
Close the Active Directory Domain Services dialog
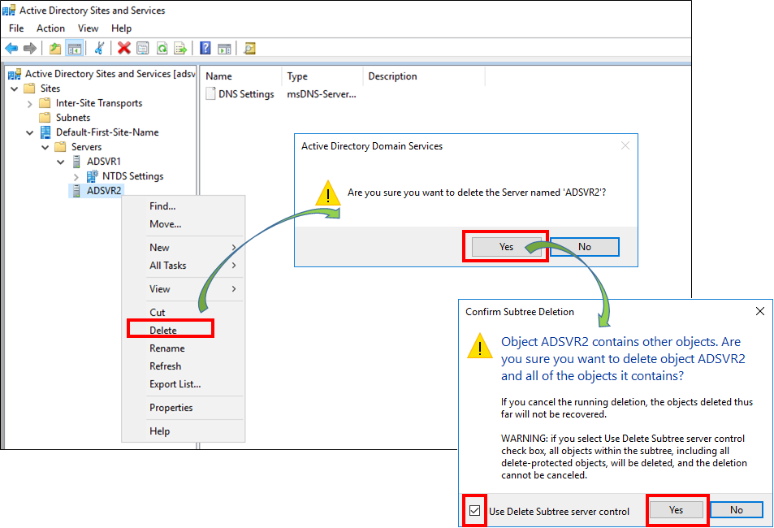pyautogui.click(x=625, y=145)
